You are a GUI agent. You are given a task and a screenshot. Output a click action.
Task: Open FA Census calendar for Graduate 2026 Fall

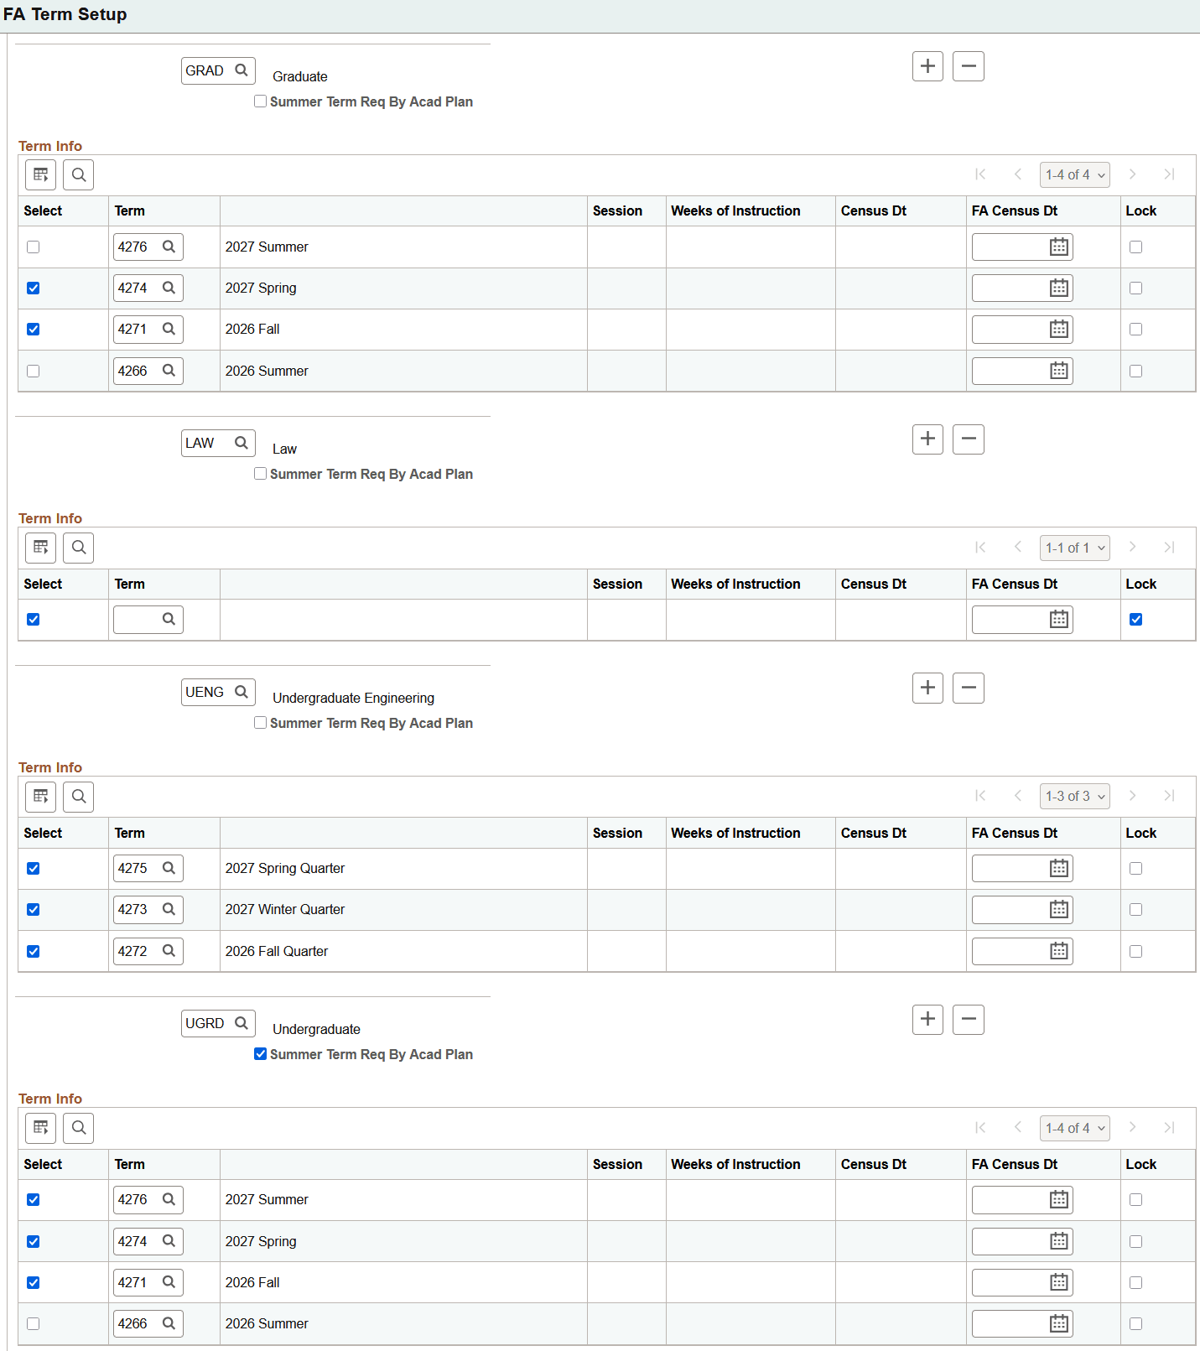point(1059,329)
